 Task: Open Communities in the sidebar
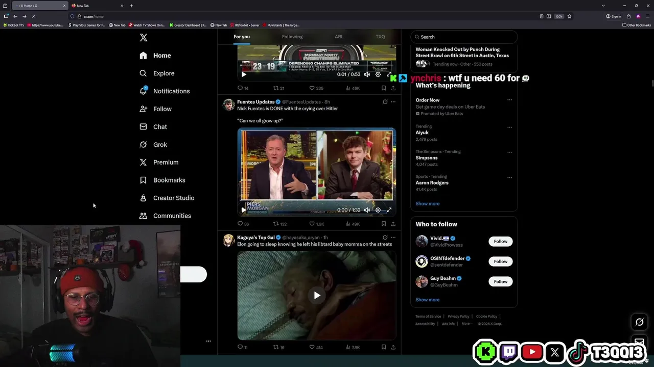click(x=165, y=216)
